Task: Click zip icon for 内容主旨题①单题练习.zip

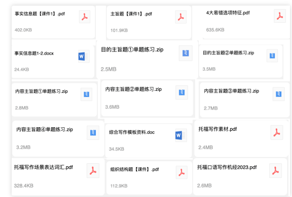Action: (86, 94)
